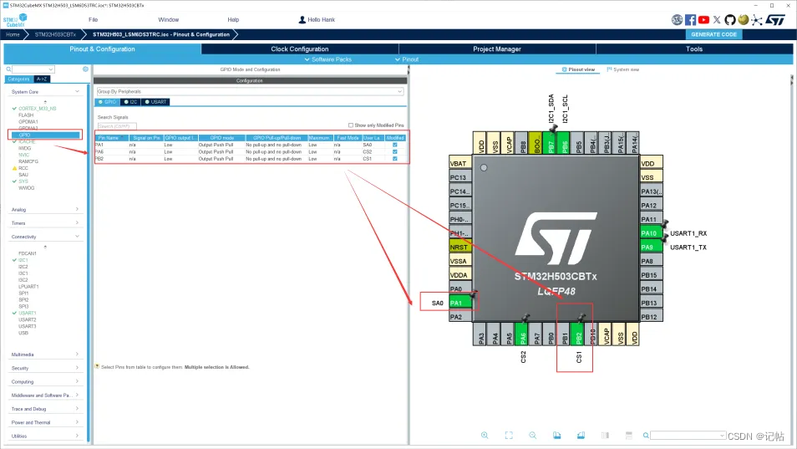
Task: Switch to the I2C configuration tab
Action: [x=131, y=102]
